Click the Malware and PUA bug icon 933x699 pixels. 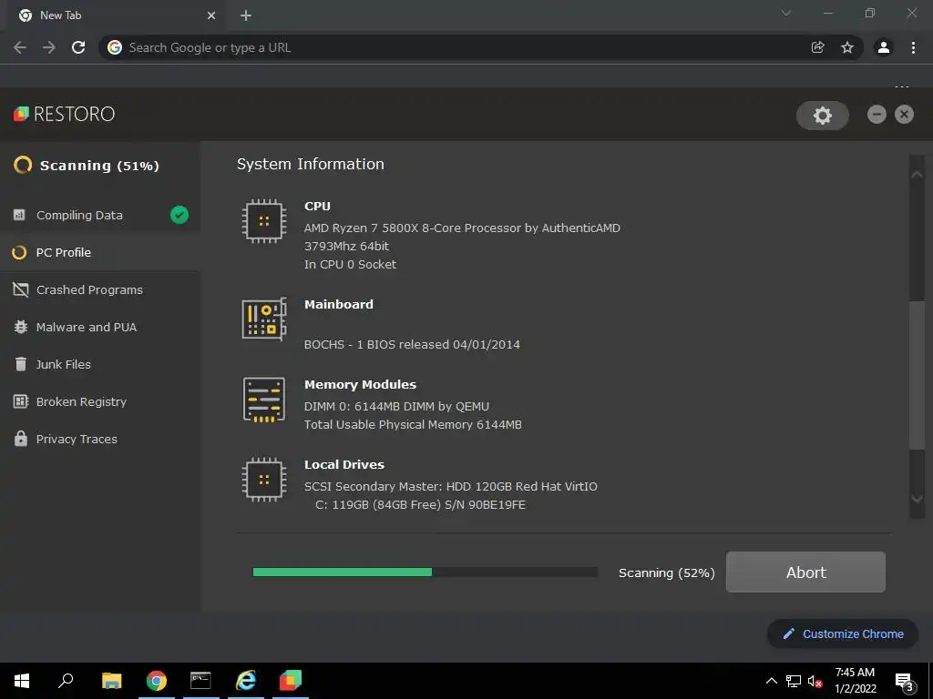point(21,327)
